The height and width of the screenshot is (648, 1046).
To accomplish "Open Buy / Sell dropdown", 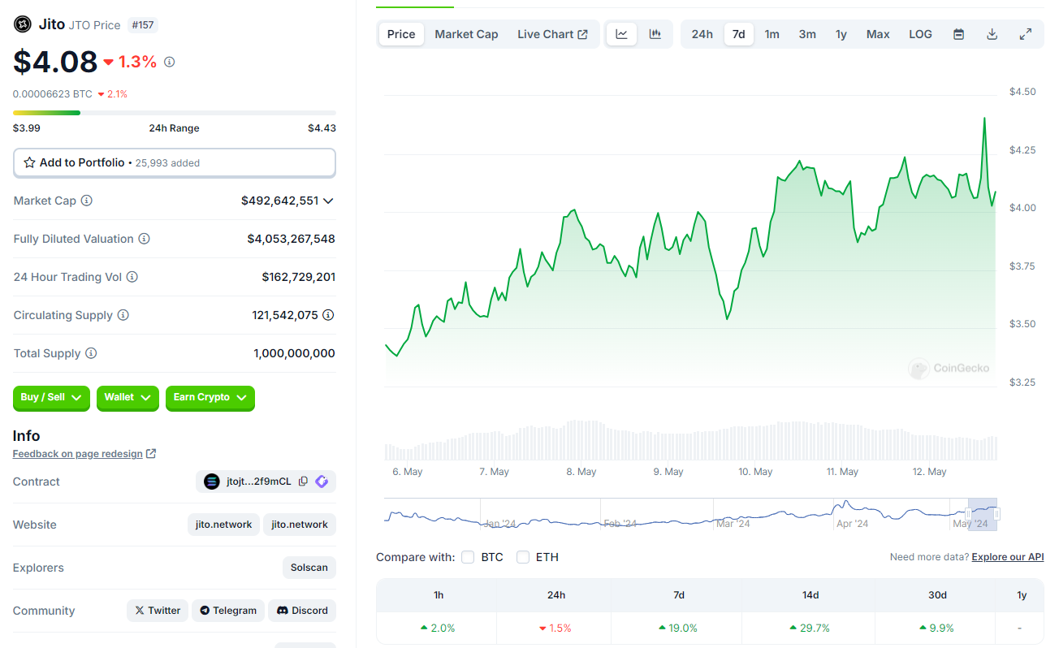I will (x=51, y=398).
